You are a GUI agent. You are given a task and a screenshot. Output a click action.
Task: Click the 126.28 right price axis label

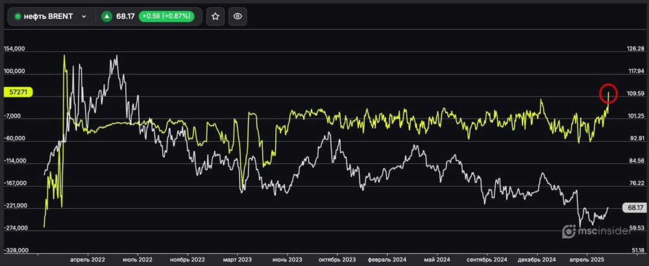coord(635,49)
